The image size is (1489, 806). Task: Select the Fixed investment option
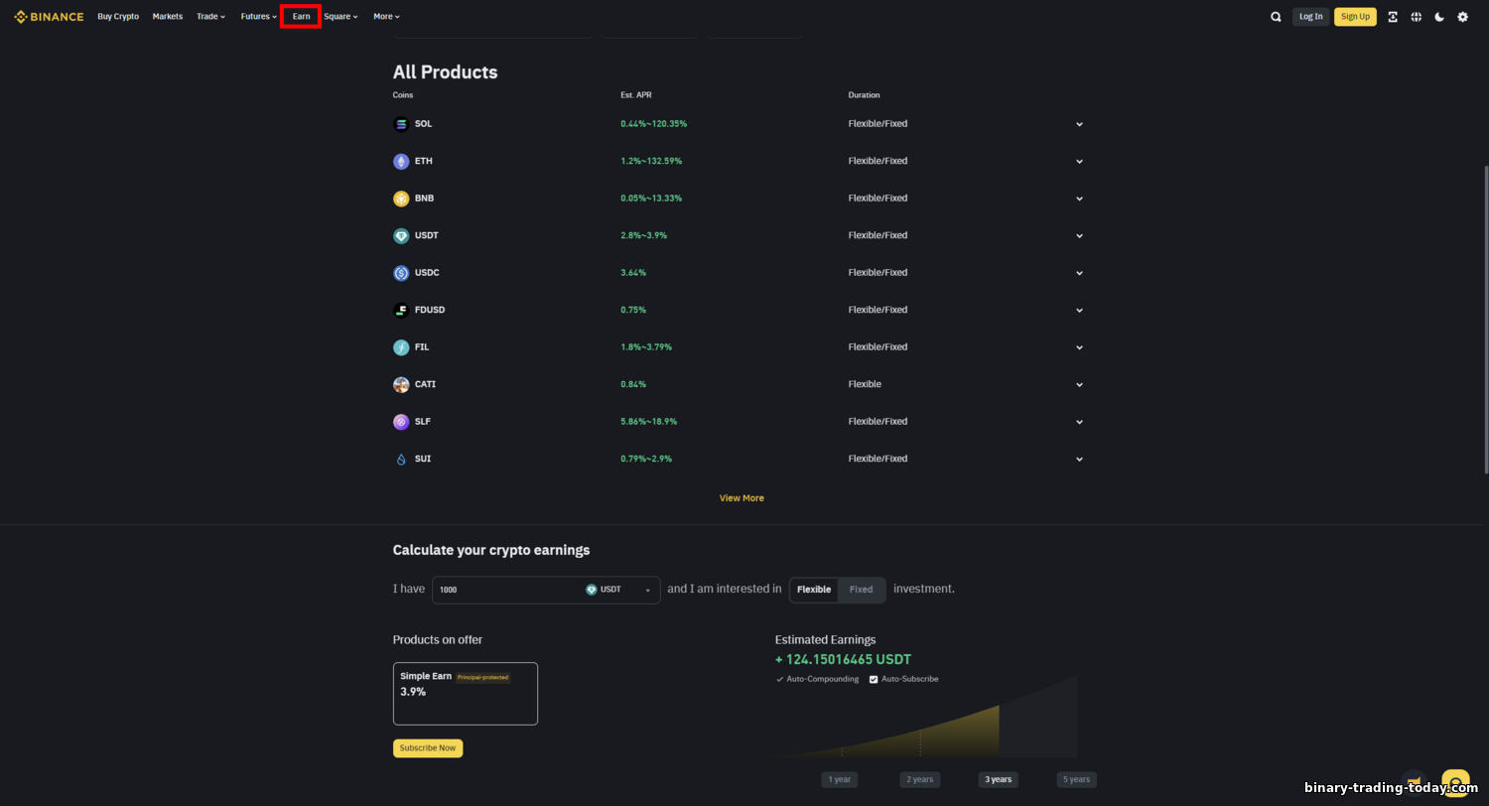tap(861, 590)
